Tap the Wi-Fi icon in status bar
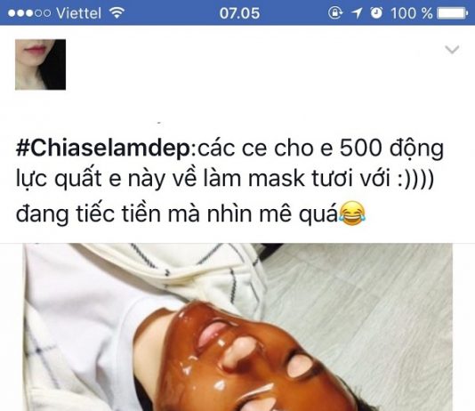The width and height of the screenshot is (475, 411). 117,13
